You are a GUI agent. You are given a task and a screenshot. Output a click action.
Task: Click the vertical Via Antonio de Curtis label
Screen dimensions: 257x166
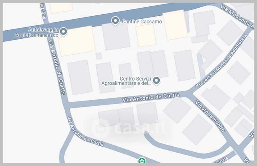[x=57, y=67]
